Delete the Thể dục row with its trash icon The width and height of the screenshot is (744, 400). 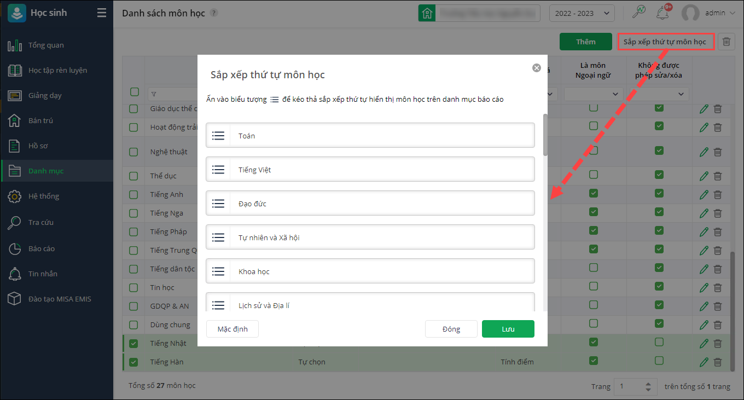point(718,176)
